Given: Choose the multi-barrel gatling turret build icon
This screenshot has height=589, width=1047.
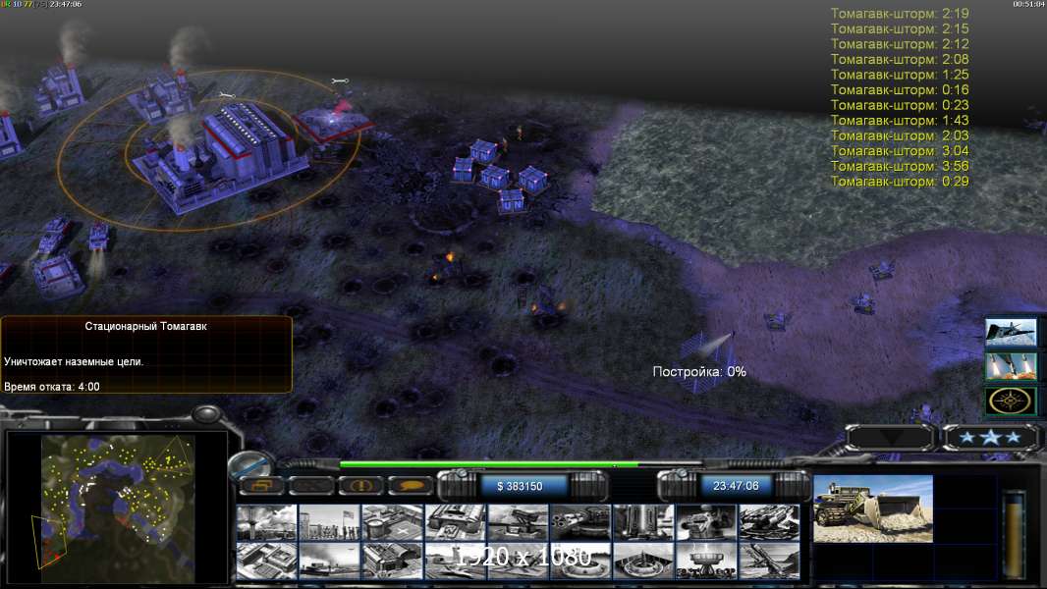Looking at the screenshot, I should pyautogui.click(x=580, y=522).
